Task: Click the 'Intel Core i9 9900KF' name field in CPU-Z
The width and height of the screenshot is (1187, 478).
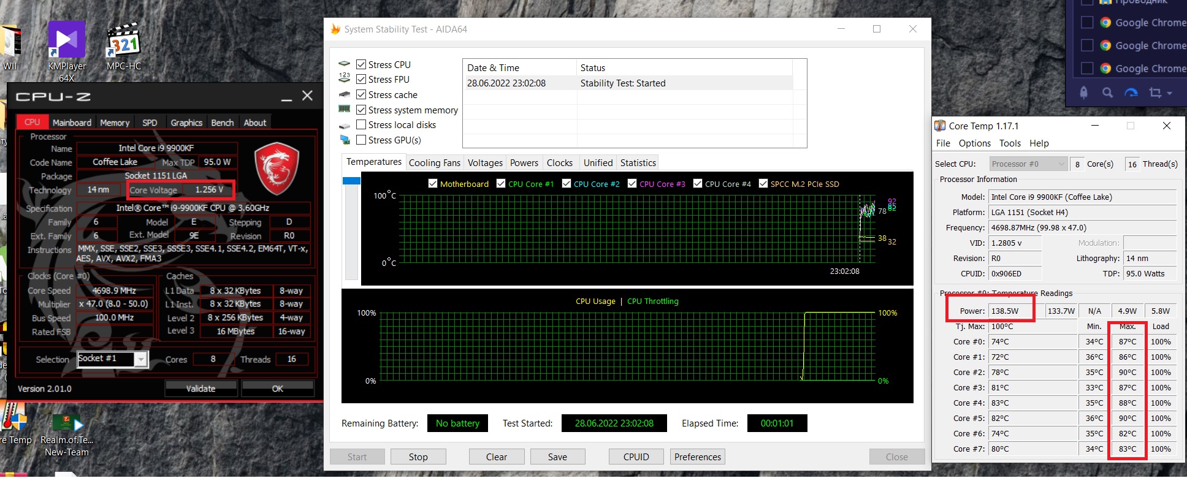Action: 156,148
